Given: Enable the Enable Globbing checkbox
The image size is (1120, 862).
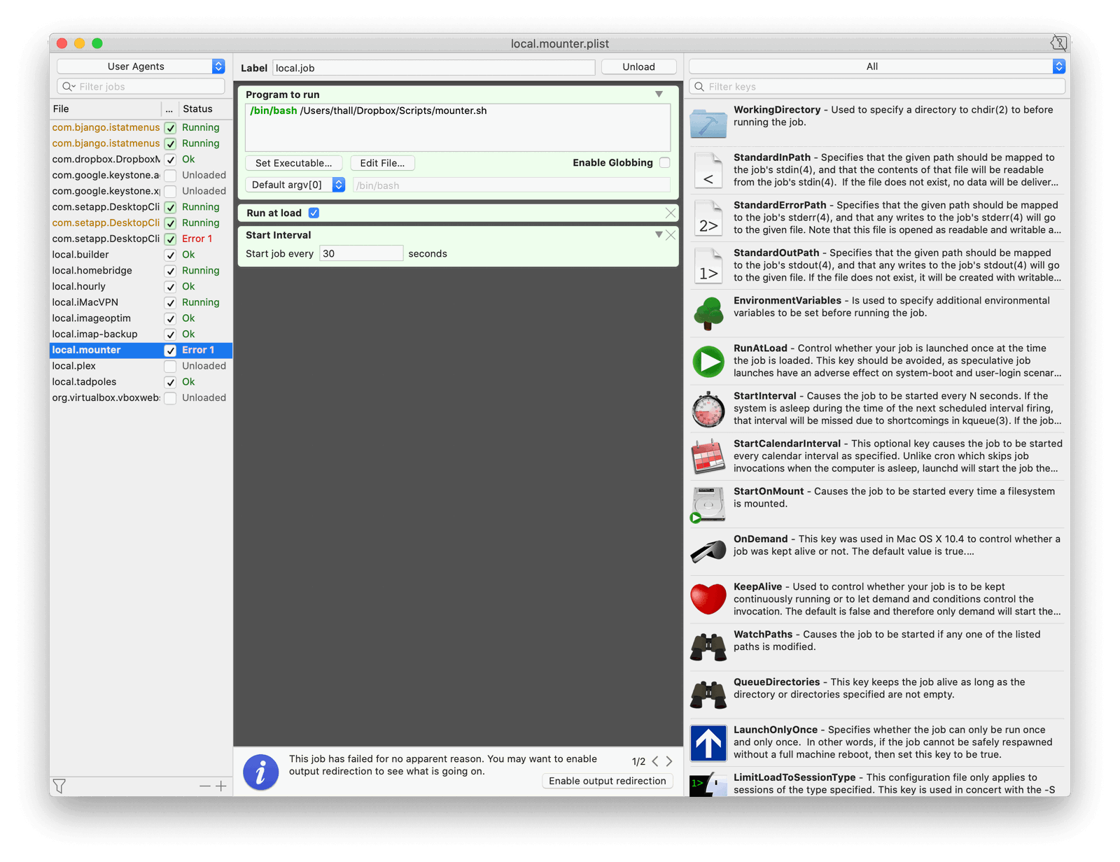Looking at the screenshot, I should tap(664, 163).
